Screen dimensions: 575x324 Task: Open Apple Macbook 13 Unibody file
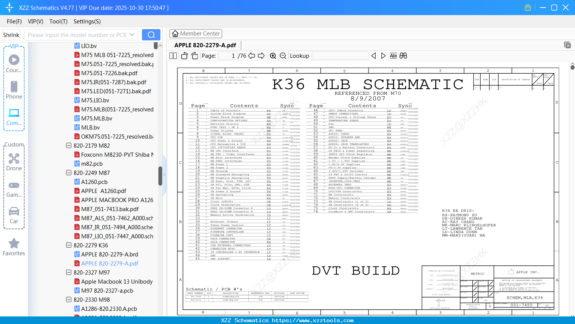click(x=117, y=281)
